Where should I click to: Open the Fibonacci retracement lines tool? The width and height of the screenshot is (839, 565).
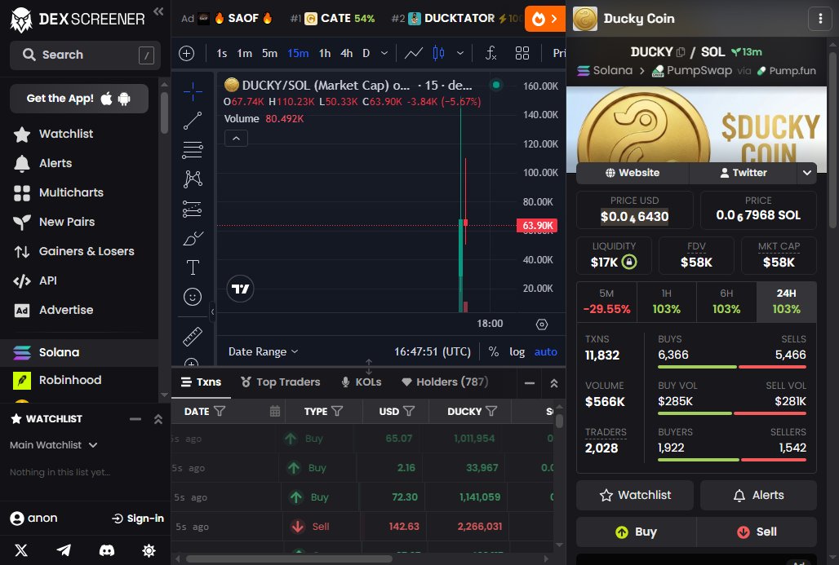coord(193,150)
